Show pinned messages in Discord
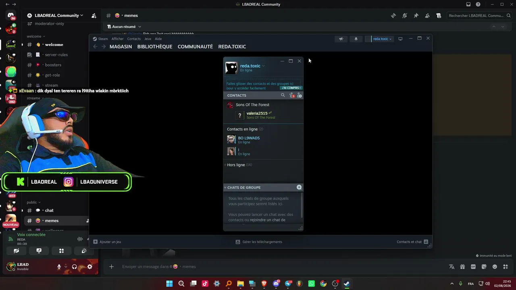 pyautogui.click(x=416, y=16)
